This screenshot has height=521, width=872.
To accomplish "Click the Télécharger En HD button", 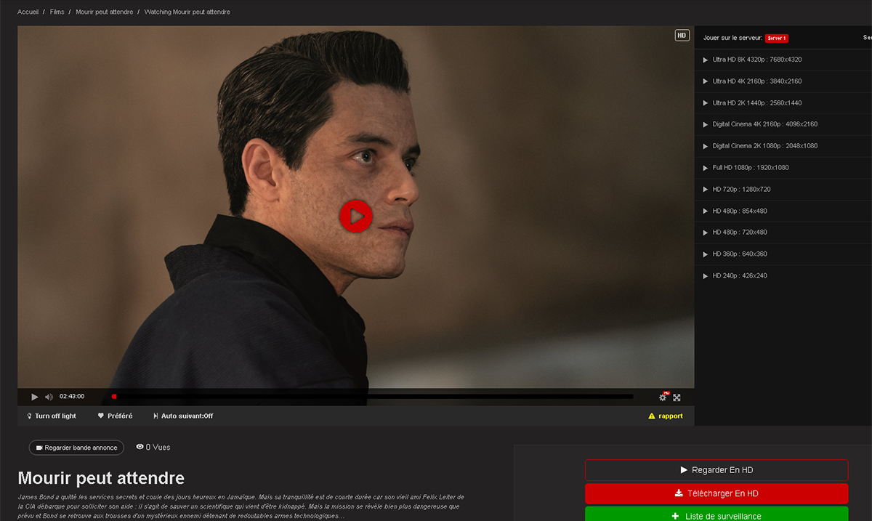I will [716, 493].
